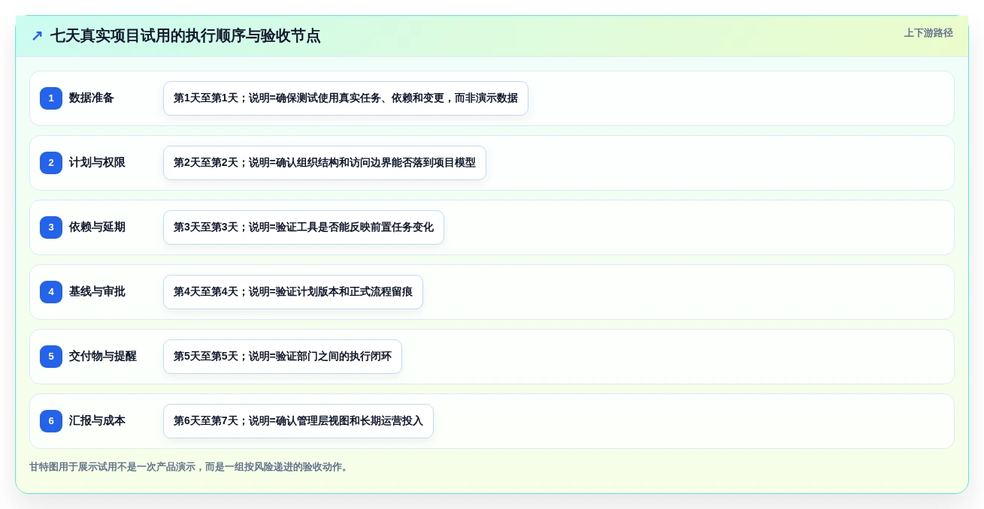Screen dimensions: 984x509
Task: Click step number badge 5
Action: [51, 357]
